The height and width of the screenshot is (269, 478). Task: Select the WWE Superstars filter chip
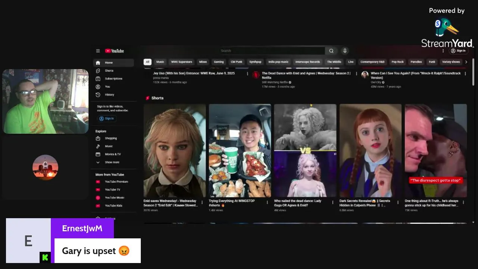tap(181, 62)
